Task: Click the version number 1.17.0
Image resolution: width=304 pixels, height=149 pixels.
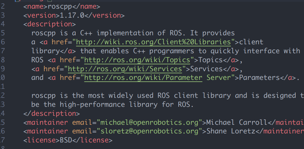Action: (72, 15)
